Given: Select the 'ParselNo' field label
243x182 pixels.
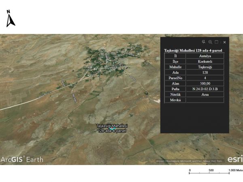Looking at the screenshot, I should click(175, 78).
